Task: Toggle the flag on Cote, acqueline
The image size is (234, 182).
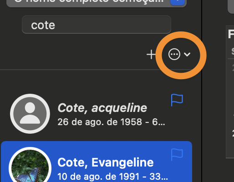Action: pos(177,100)
